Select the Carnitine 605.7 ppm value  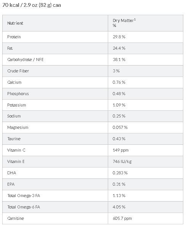pyautogui.click(x=122, y=218)
